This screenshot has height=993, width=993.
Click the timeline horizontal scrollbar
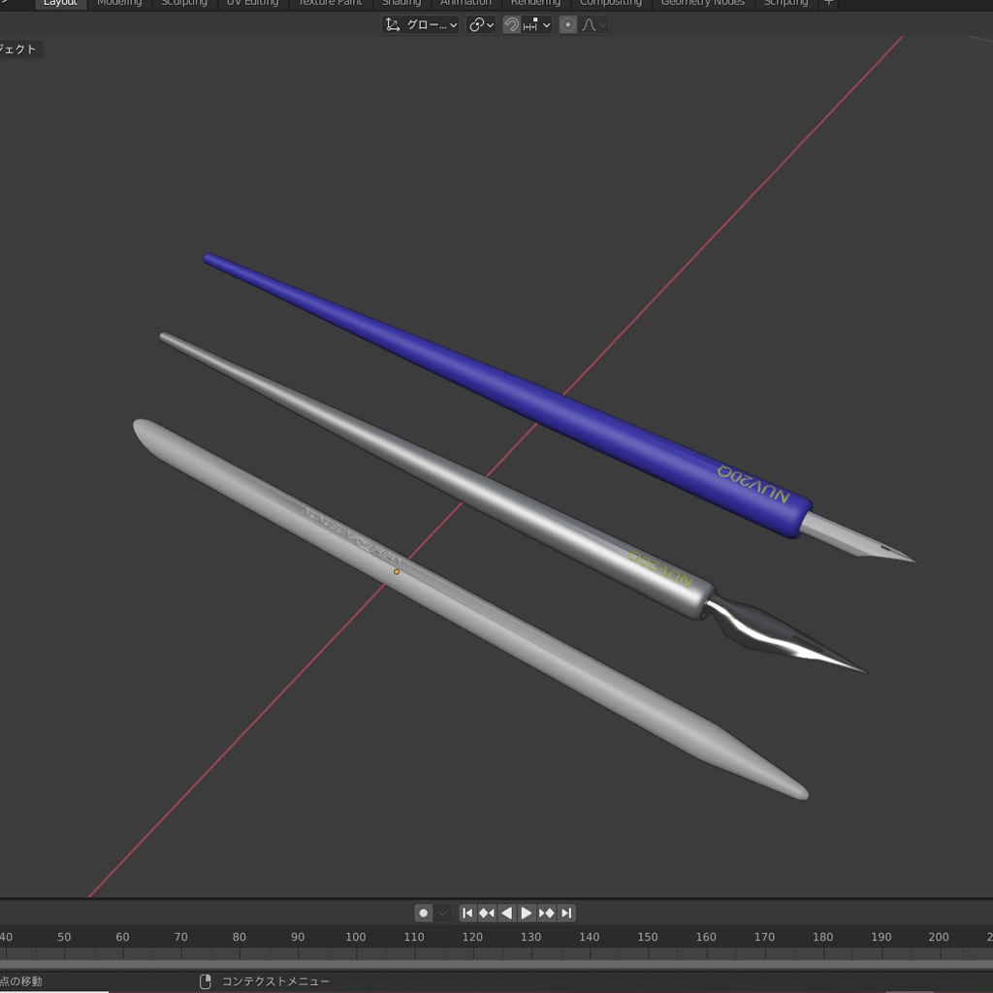(x=496, y=965)
